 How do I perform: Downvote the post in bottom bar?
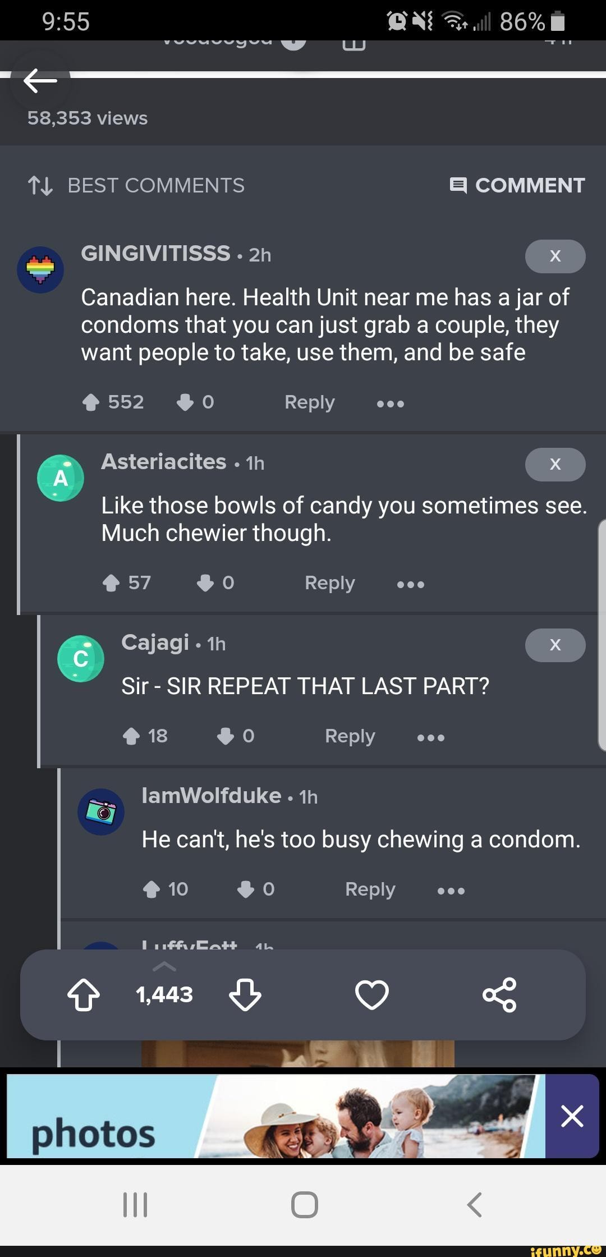245,994
